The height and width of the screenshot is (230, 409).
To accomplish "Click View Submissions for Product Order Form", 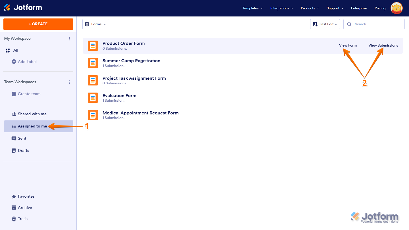I will pyautogui.click(x=383, y=45).
